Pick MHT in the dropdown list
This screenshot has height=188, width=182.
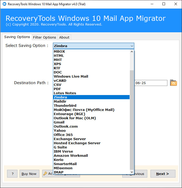tap(91, 60)
